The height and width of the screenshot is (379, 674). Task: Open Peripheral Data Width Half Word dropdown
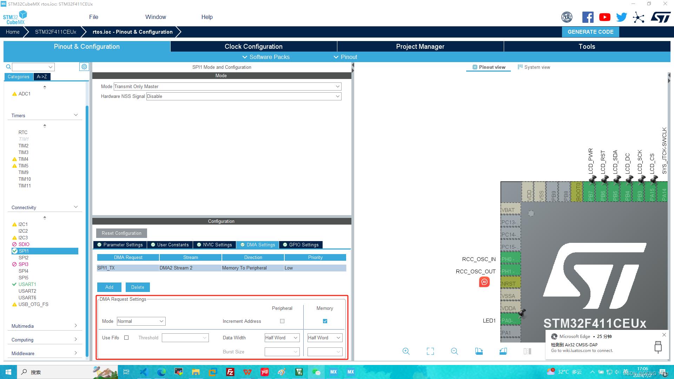tap(282, 338)
